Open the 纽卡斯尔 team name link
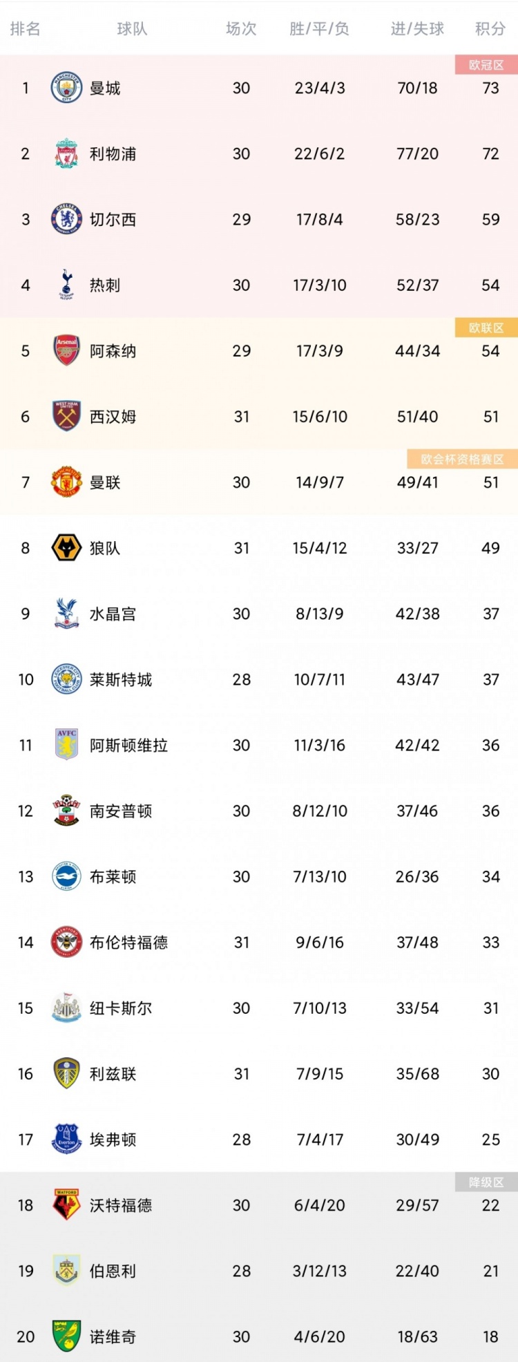This screenshot has height=1362, width=518. (x=121, y=1008)
